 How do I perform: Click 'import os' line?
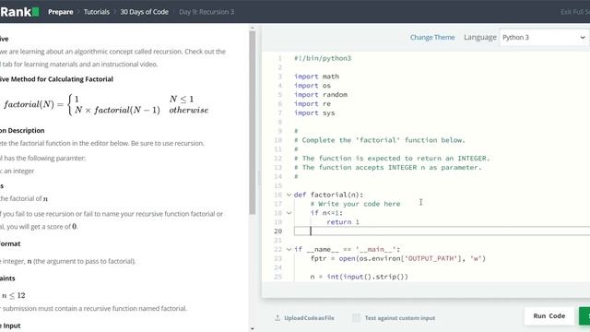[313, 86]
